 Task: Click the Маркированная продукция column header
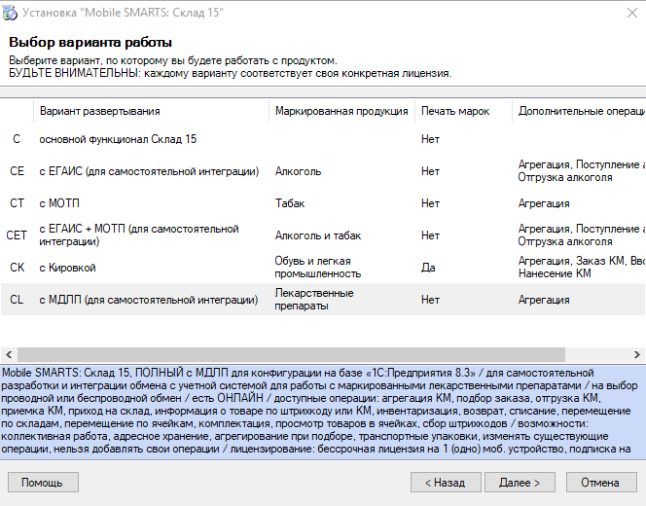coord(341,111)
